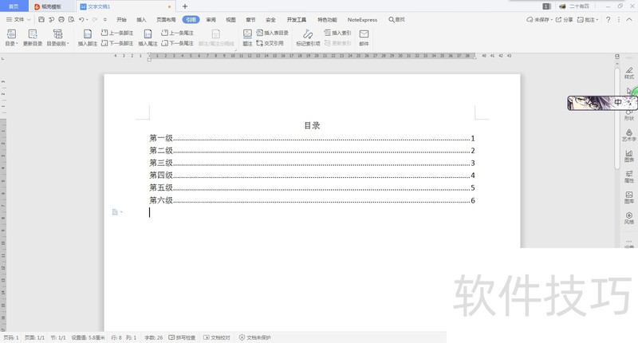The height and width of the screenshot is (343, 638).
Task: Open the 样式 styles side panel
Action: pyautogui.click(x=629, y=73)
